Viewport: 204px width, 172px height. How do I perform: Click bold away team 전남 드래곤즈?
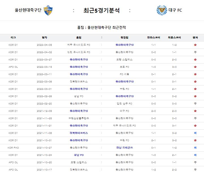pyautogui.click(x=124, y=148)
